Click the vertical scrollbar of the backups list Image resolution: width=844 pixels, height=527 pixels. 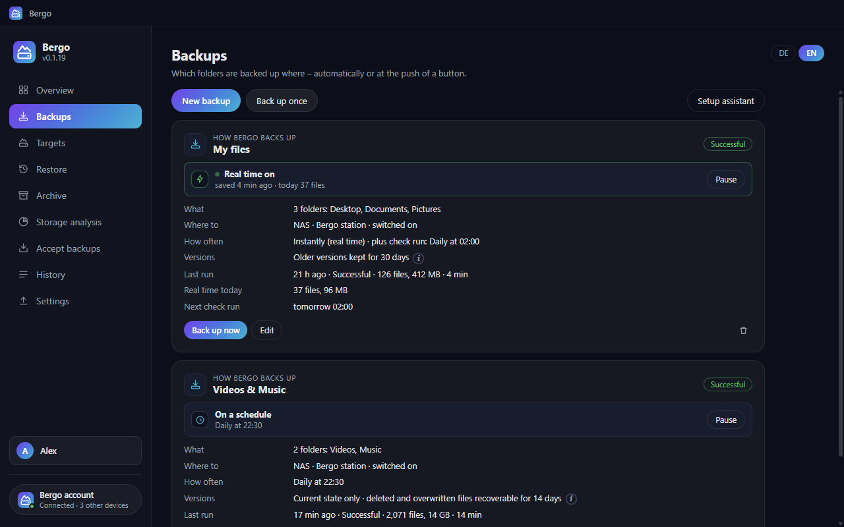click(840, 277)
